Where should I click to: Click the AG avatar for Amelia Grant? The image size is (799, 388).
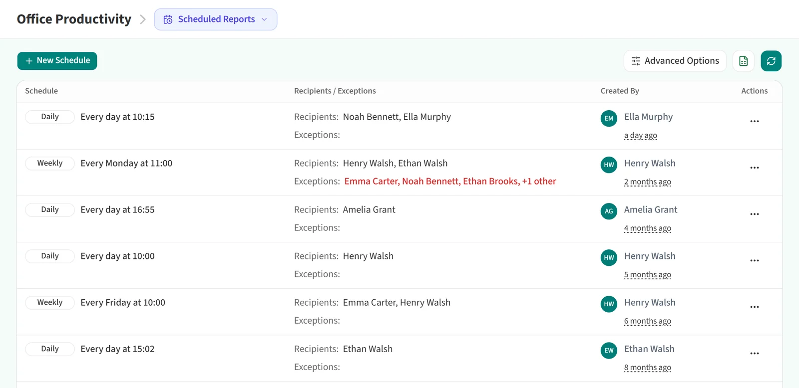pyautogui.click(x=609, y=211)
